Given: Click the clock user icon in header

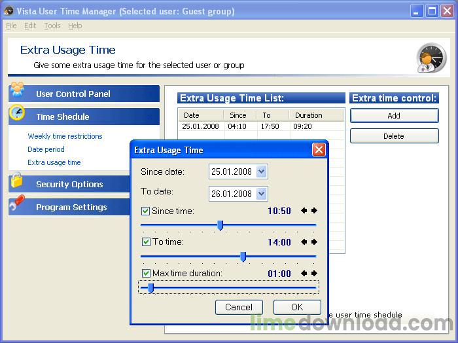Looking at the screenshot, I should coord(431,58).
